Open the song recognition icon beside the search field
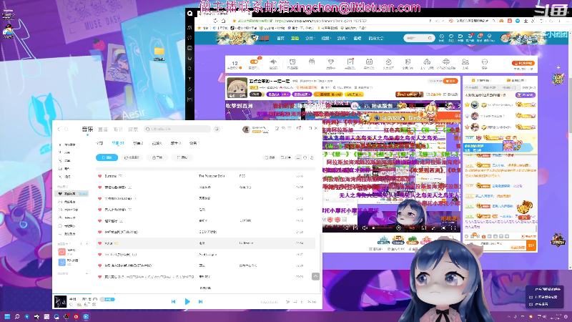This screenshot has width=572, height=322. (x=217, y=129)
